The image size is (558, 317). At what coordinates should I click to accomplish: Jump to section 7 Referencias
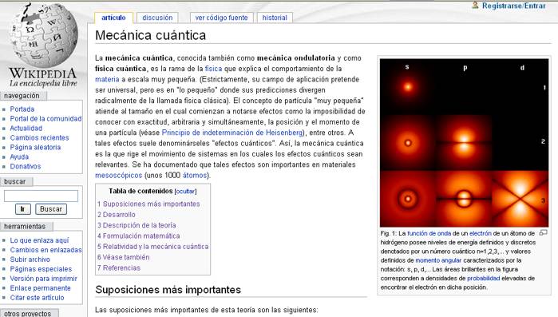[x=119, y=268]
